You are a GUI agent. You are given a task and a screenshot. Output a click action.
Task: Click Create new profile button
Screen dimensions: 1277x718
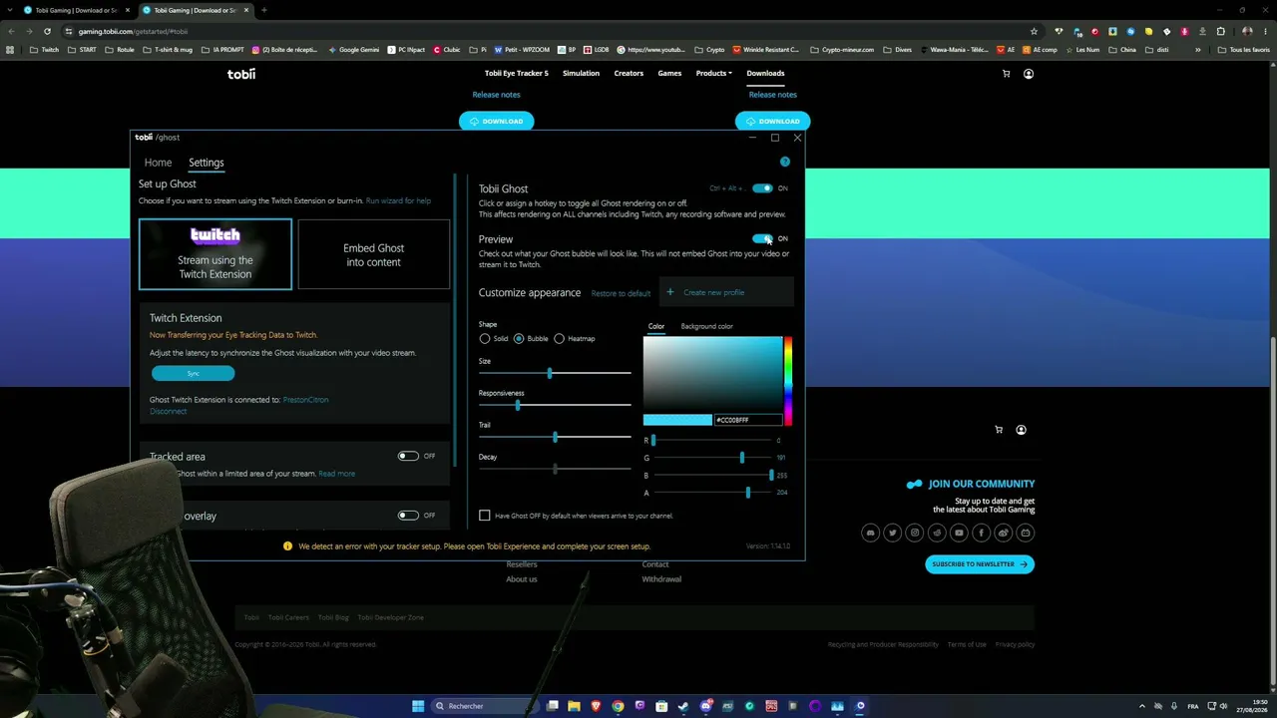[x=726, y=292]
